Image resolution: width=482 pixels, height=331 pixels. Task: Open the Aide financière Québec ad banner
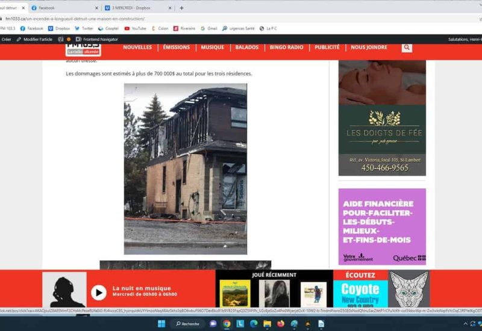[382, 226]
